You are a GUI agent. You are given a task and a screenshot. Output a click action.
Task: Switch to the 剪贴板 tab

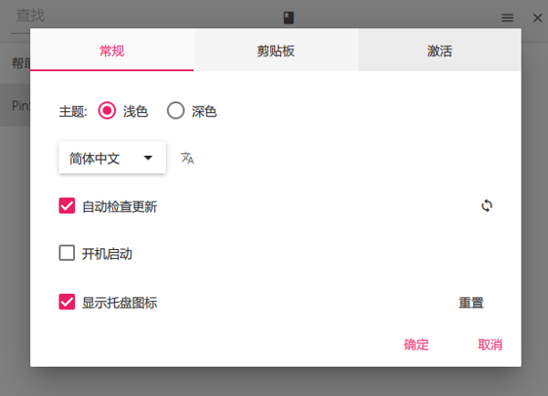[275, 51]
